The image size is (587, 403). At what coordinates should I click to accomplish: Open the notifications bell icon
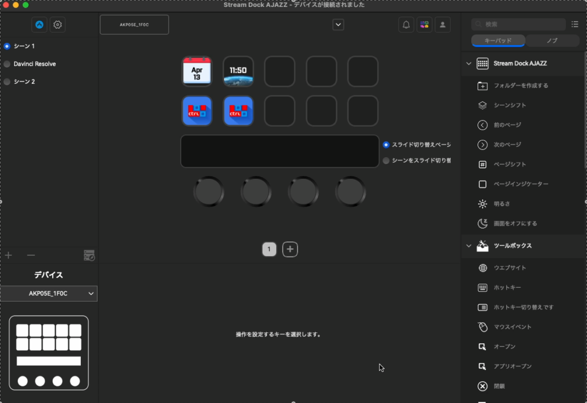coord(406,25)
